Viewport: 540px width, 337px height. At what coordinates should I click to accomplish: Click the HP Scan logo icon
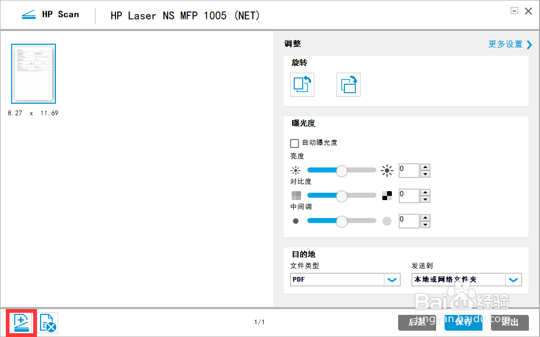28,15
